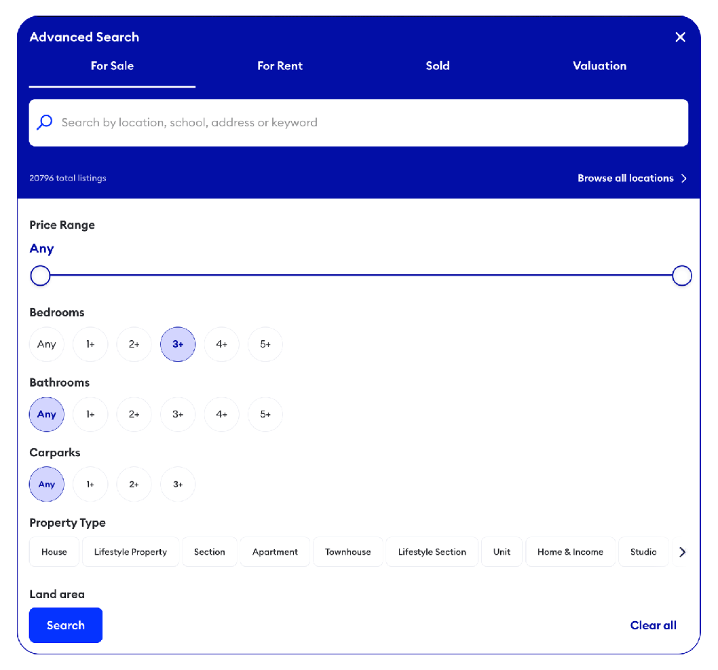The image size is (718, 670).
Task: Switch to the For Rent tab
Action: pos(280,66)
